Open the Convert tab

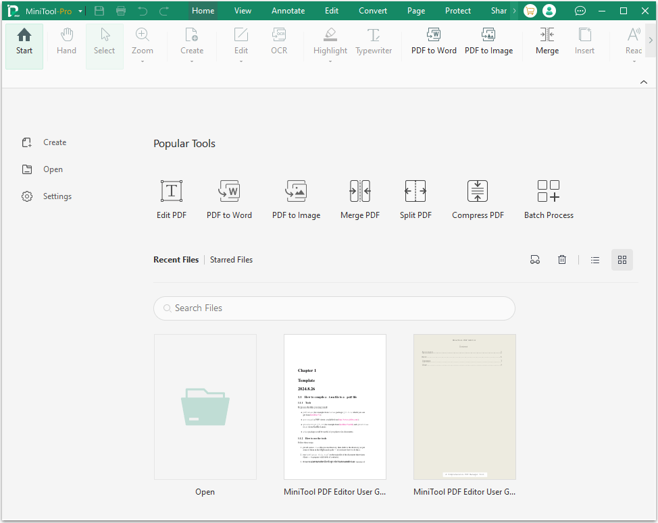[373, 11]
